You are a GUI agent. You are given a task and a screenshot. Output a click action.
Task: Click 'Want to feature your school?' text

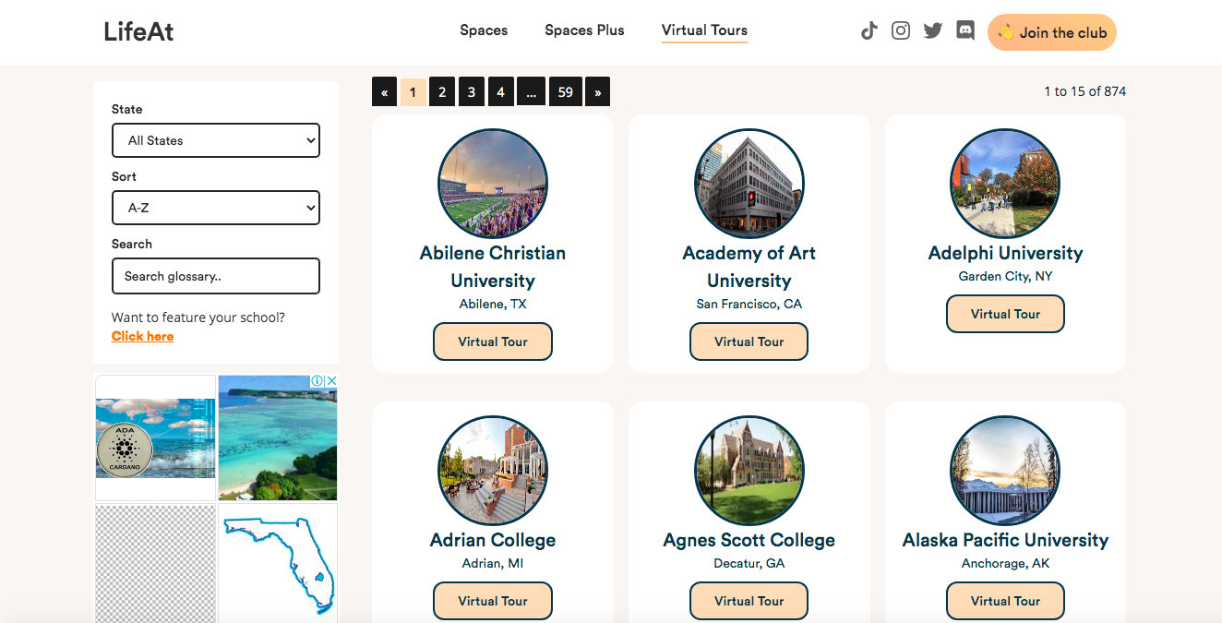pyautogui.click(x=198, y=317)
